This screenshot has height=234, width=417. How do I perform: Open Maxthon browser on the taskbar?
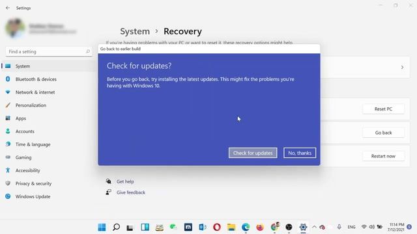click(188, 227)
